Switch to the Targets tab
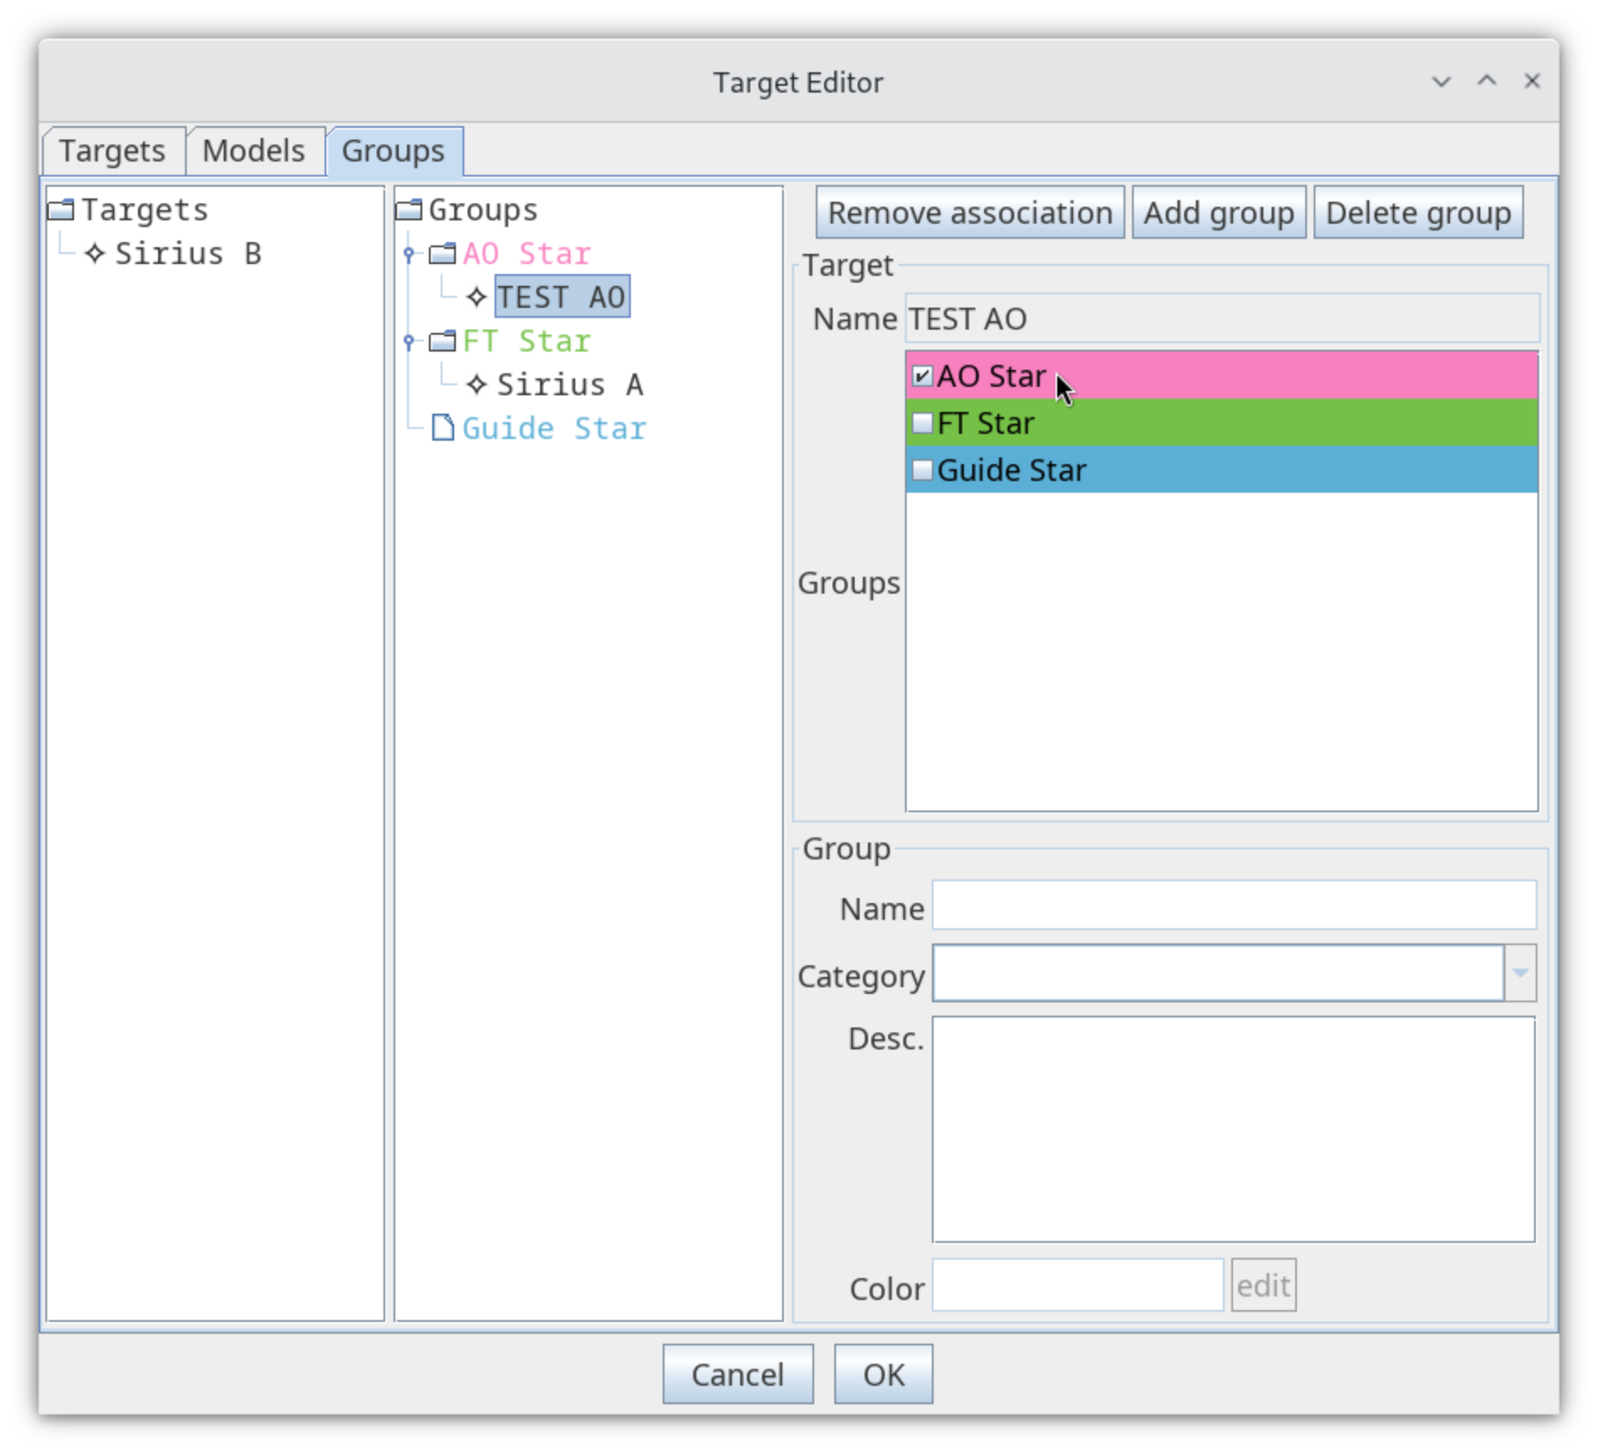The image size is (1598, 1453). (113, 151)
